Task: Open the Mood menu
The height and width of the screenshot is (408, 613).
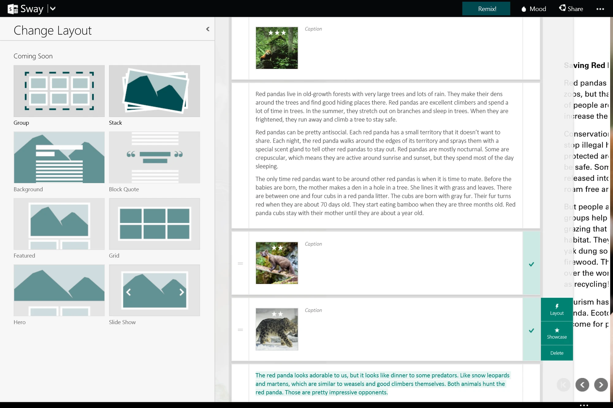Action: click(533, 9)
